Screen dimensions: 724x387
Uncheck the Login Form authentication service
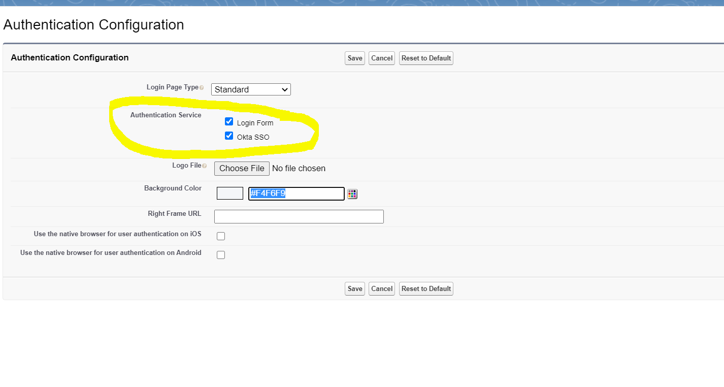(229, 121)
